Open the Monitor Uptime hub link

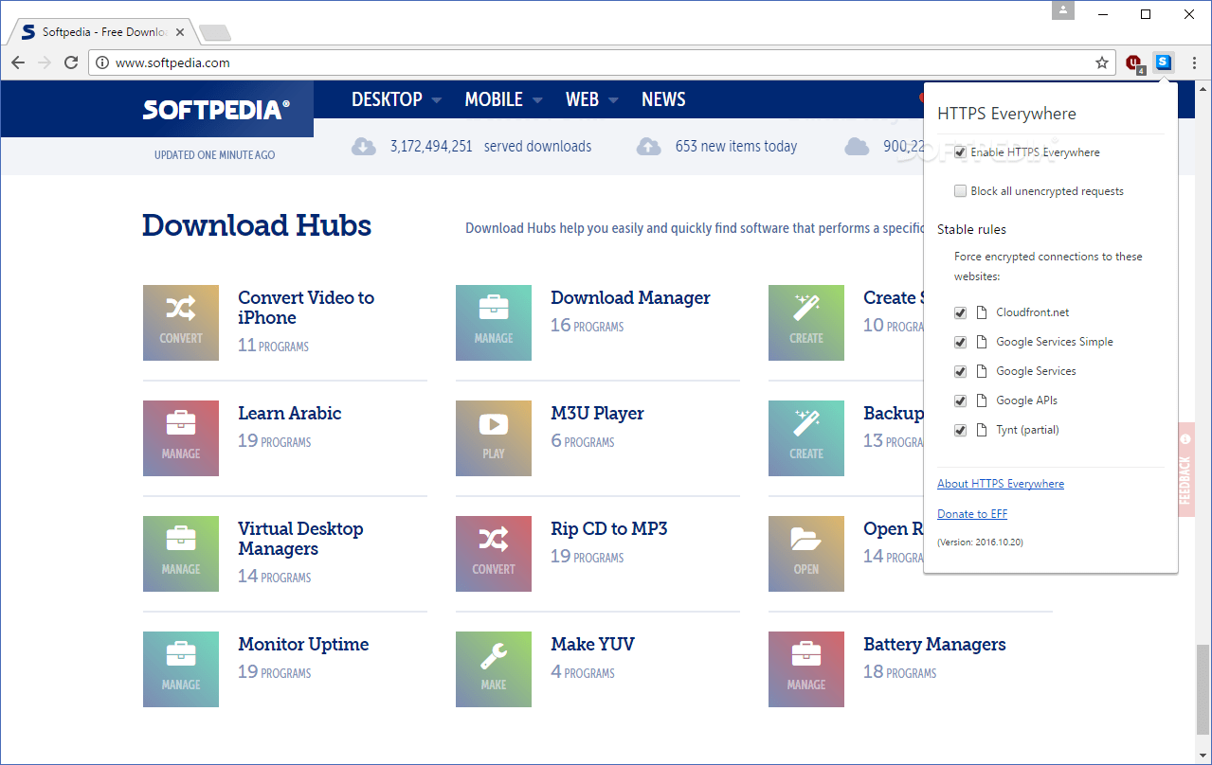[303, 644]
